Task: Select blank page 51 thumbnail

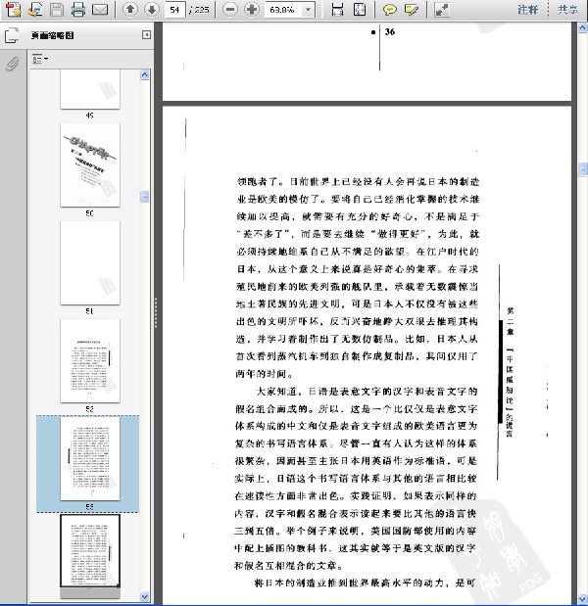Action: click(90, 262)
